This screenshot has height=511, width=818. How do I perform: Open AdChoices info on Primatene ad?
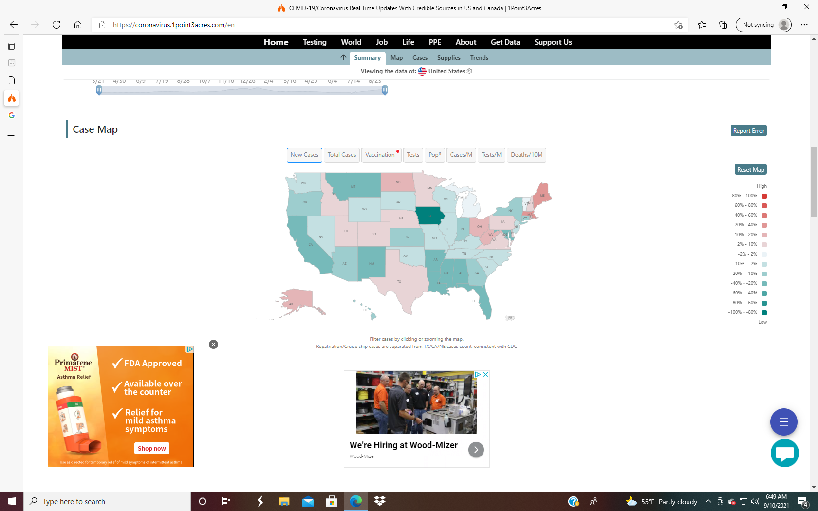[x=190, y=349]
